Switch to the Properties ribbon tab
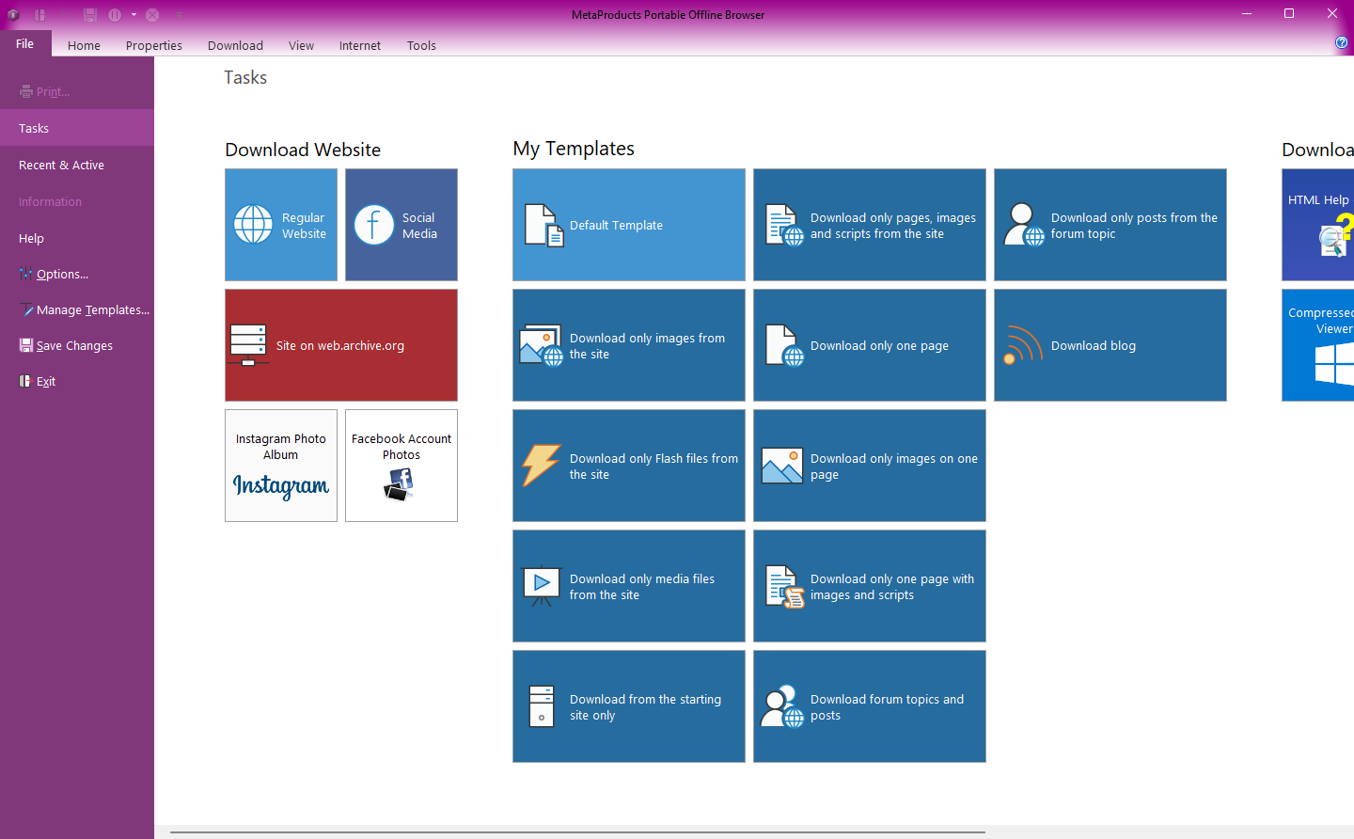Screen dimensions: 1354x839 (x=154, y=45)
